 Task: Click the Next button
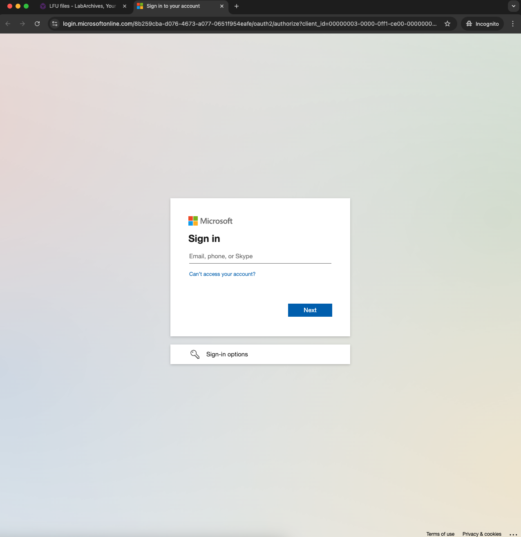310,310
